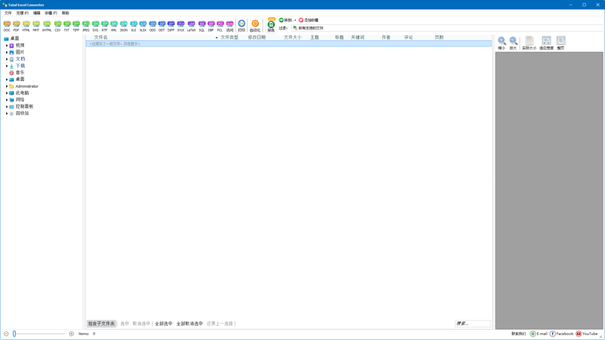
Task: Select the ODS format icon
Action: (x=152, y=26)
